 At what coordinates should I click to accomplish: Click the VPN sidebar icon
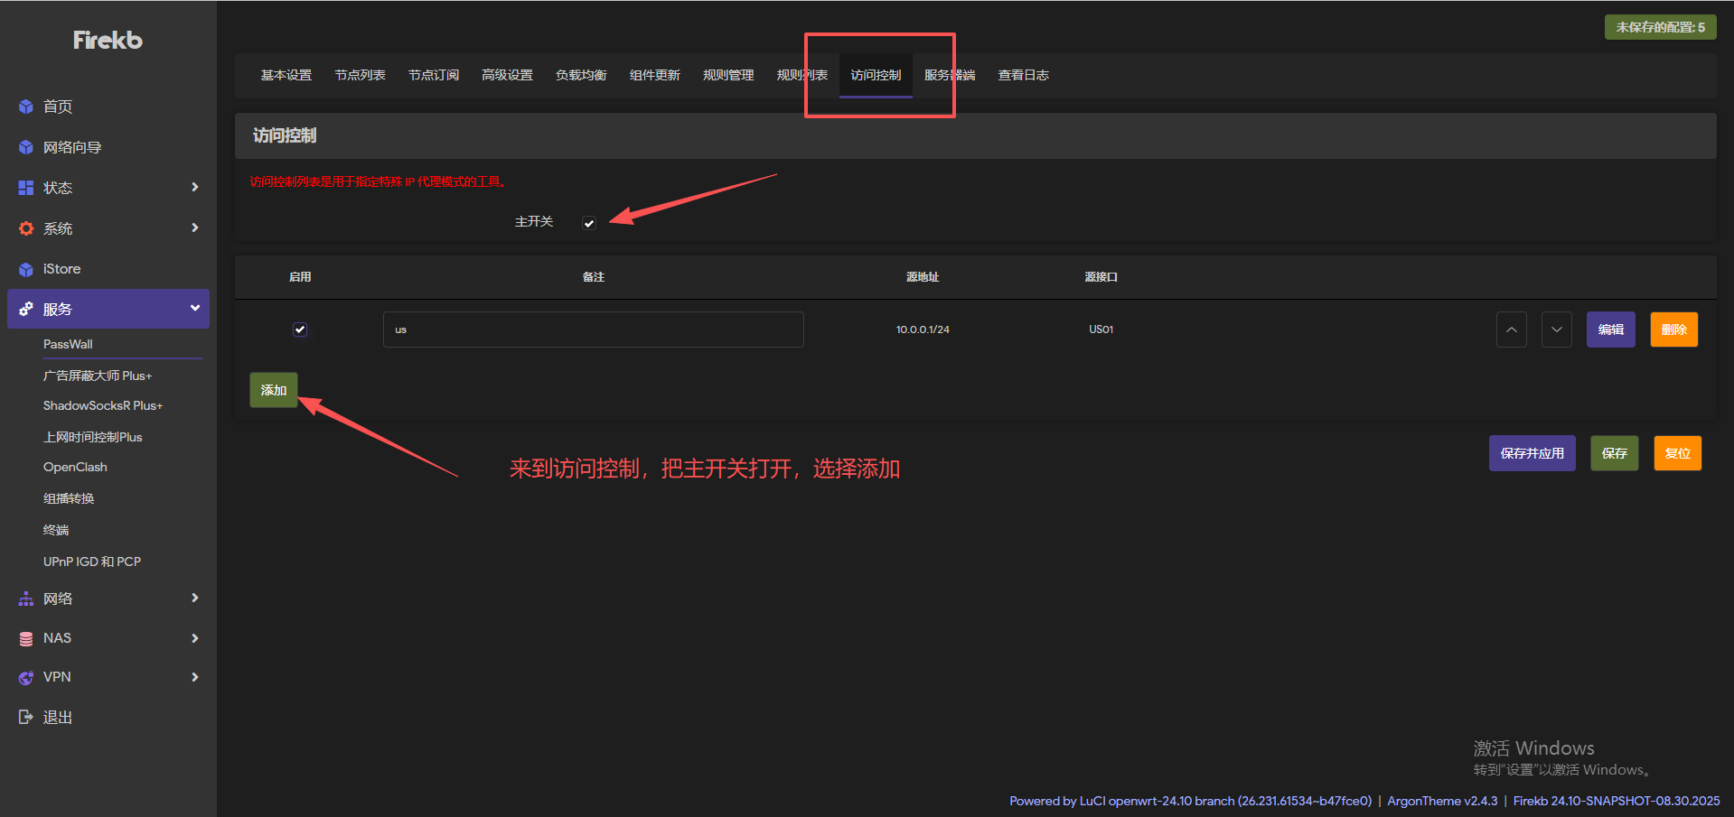[x=26, y=677]
